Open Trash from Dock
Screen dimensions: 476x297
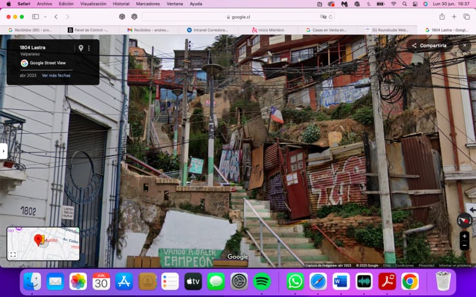(x=443, y=282)
